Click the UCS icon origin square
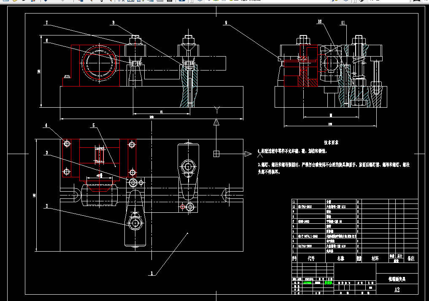Screen dimensions: 429x301 click(216, 154)
